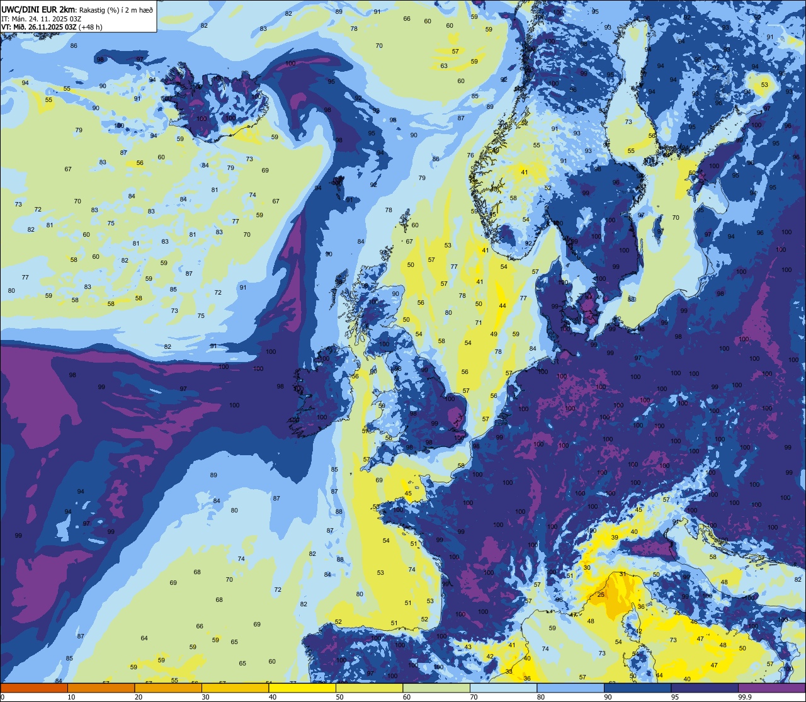Viewport: 806px width, 702px height.
Task: Click the title "UWC/DINI EUR 2km"
Action: (38, 10)
